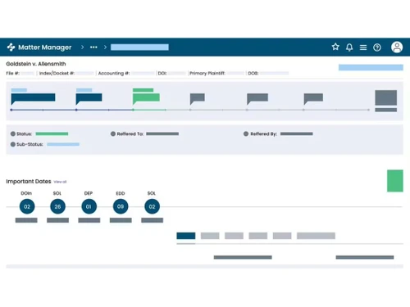Image resolution: width=410 pixels, height=307 pixels.
Task: Click the green button on the right
Action: pyautogui.click(x=395, y=181)
